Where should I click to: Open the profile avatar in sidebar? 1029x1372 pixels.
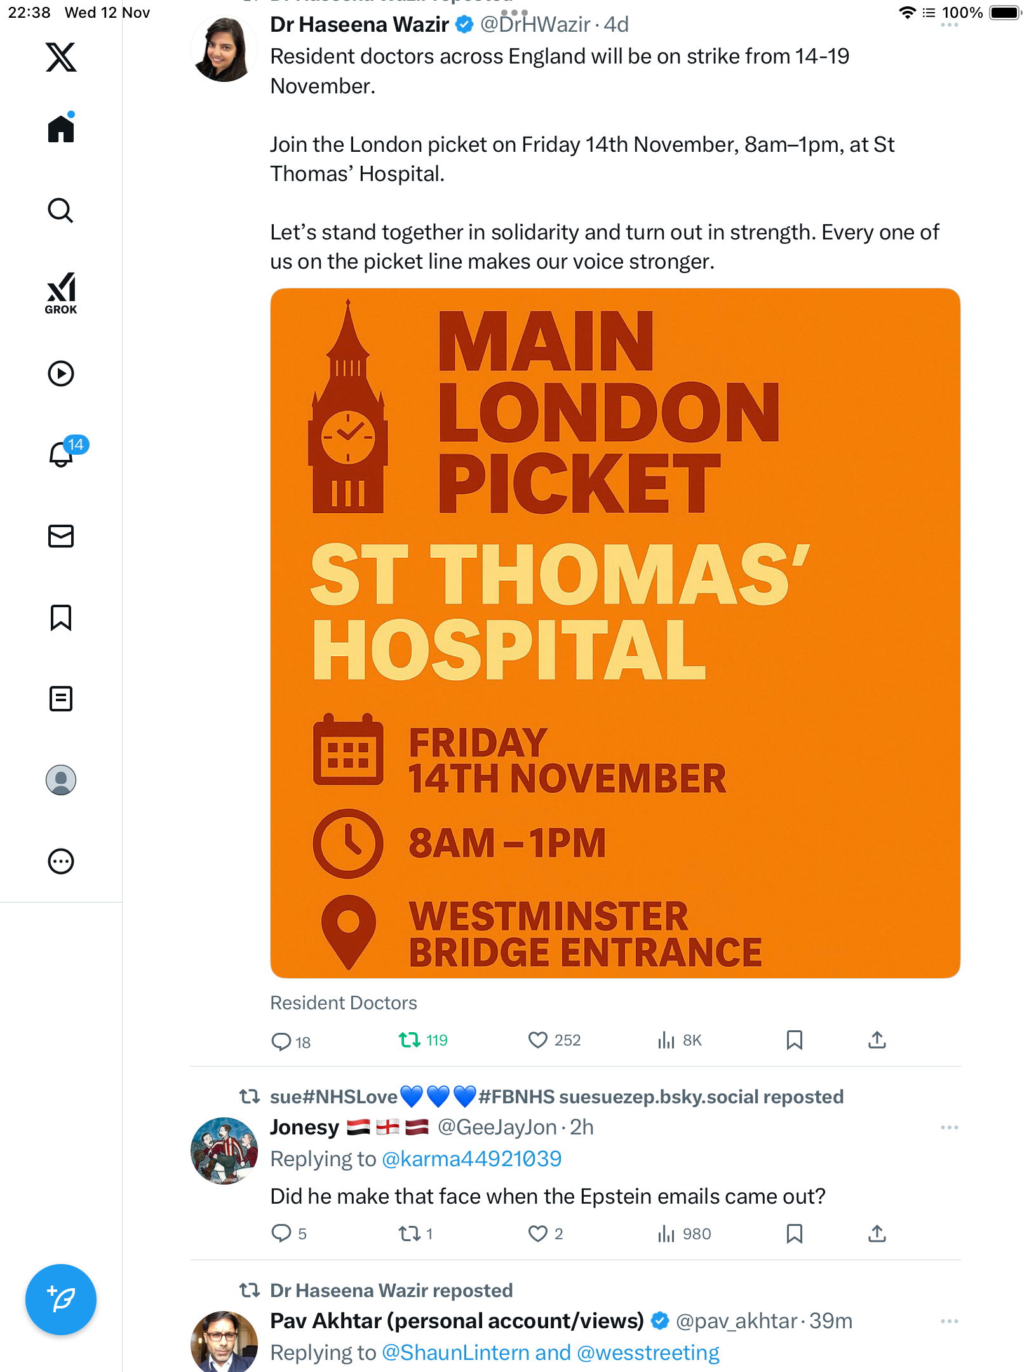(61, 780)
